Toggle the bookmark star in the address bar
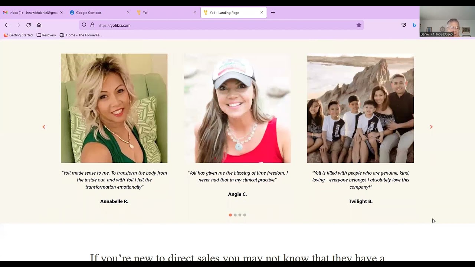Image resolution: width=475 pixels, height=267 pixels. tap(359, 25)
